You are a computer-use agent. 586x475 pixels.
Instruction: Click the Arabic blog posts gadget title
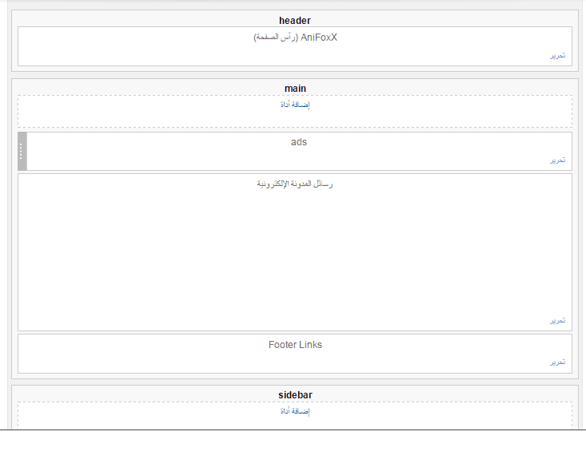coord(295,184)
